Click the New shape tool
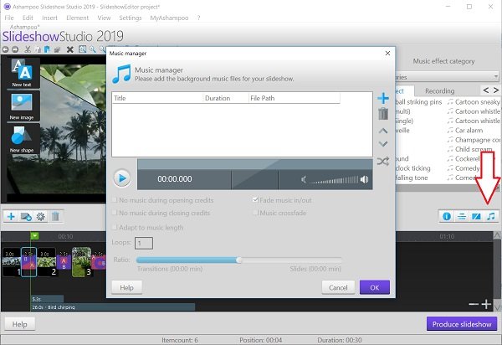Screen dimensions: 502x345 [x=22, y=139]
